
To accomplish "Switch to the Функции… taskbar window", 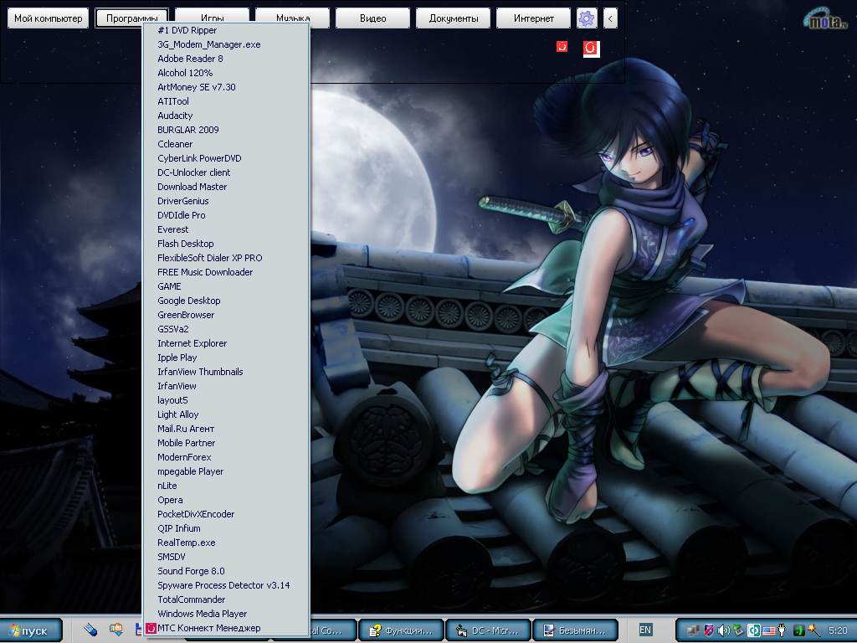I will click(401, 630).
